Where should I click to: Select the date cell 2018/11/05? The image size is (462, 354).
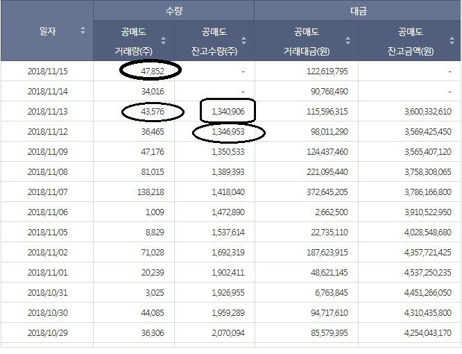[x=47, y=233]
